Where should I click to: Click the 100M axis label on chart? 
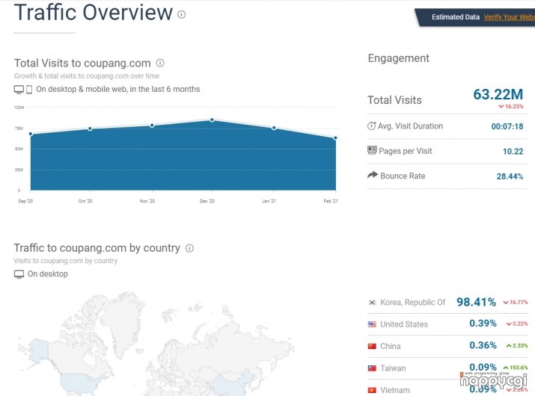click(19, 108)
